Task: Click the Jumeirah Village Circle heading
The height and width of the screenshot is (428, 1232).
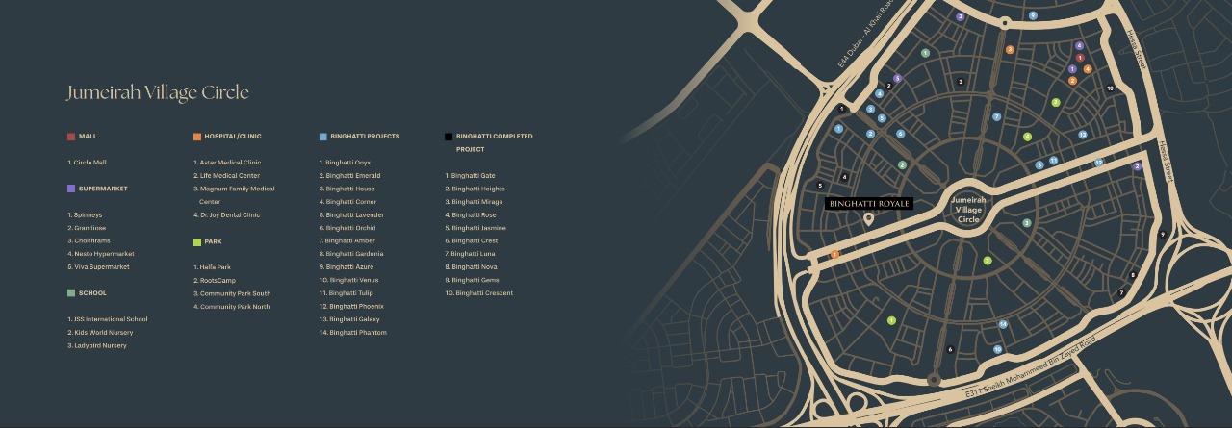Action: (158, 92)
